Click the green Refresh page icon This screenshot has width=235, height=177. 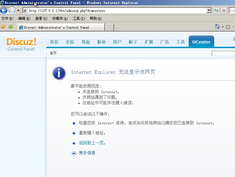(x=216, y=11)
